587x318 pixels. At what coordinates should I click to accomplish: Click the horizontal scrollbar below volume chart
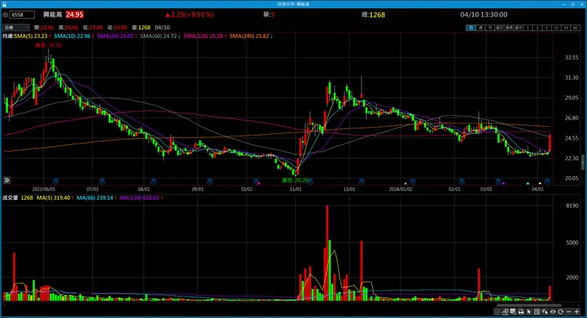tap(528, 305)
